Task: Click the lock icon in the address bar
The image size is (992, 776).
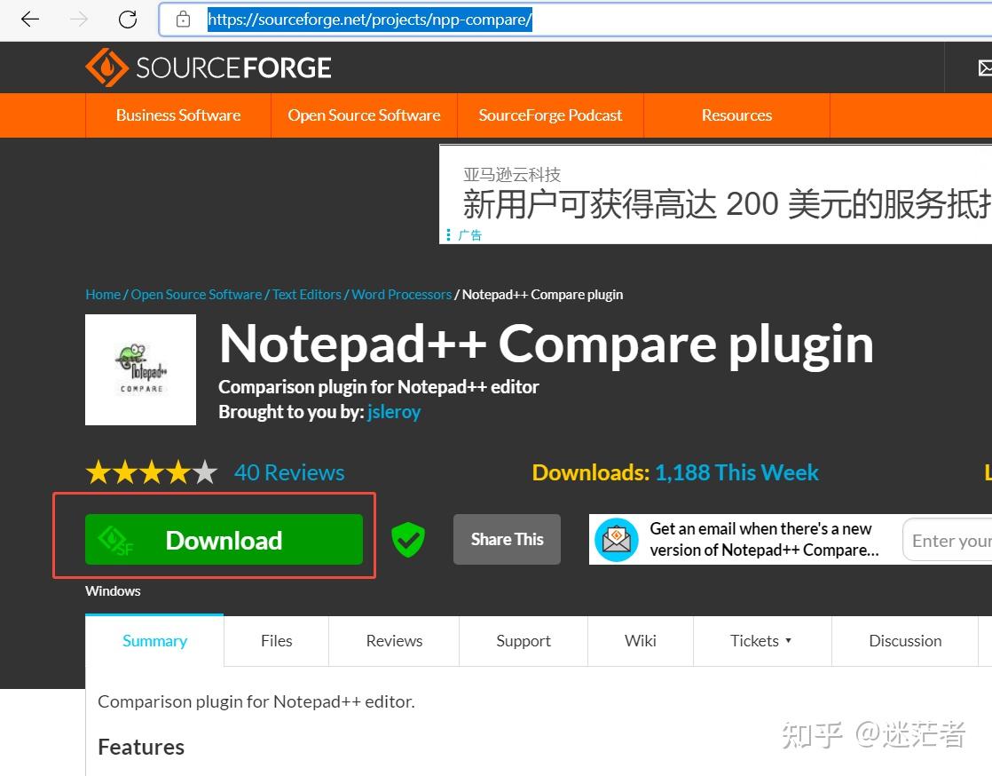Action: click(183, 19)
